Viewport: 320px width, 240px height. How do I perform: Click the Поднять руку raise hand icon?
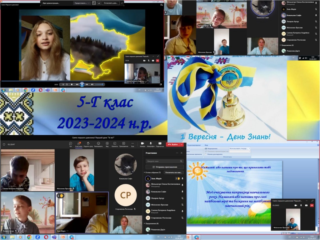point(88,144)
